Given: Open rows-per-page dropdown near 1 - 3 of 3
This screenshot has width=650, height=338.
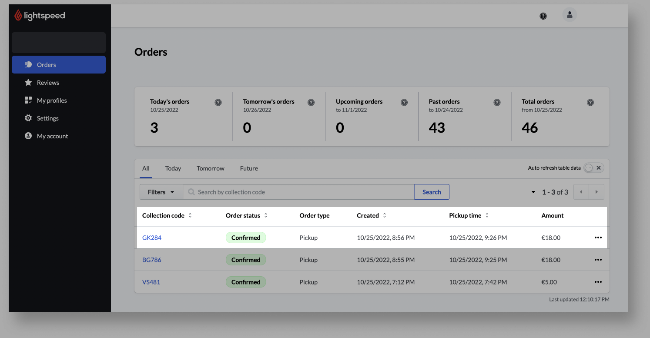Looking at the screenshot, I should [533, 192].
